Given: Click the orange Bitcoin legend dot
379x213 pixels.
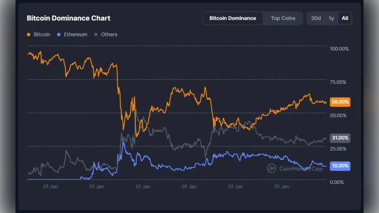Looking at the screenshot, I should (28, 34).
